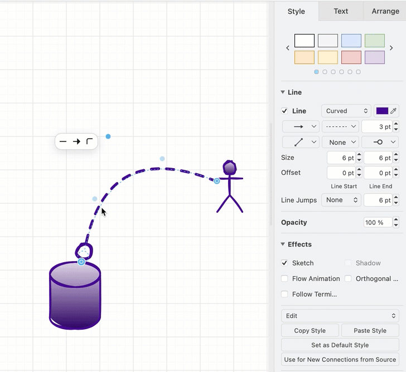Click the Line End offset field
Viewport: 406px width, 372px height.
click(378, 173)
